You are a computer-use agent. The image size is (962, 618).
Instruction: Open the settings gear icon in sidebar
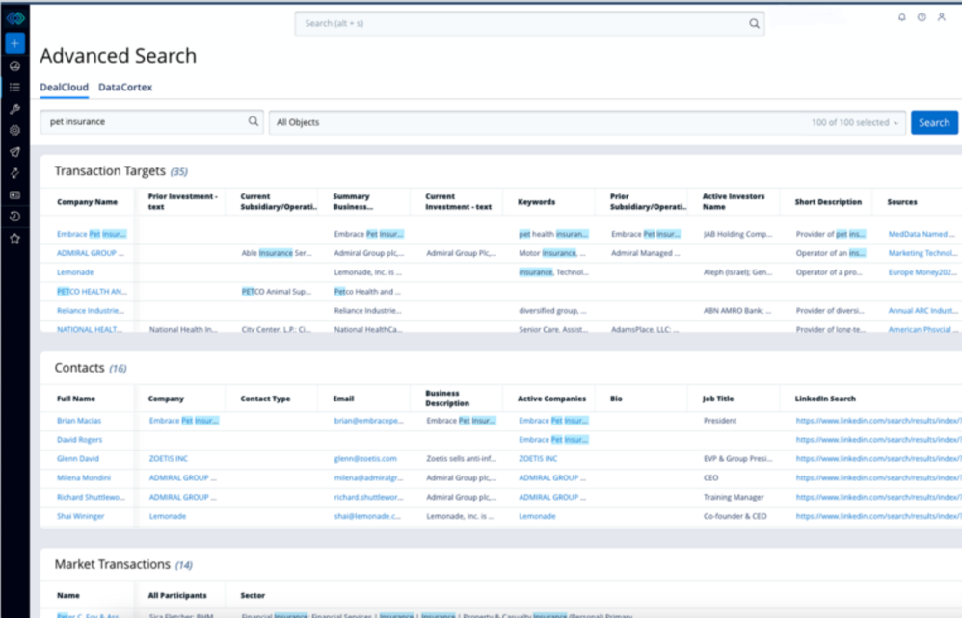click(x=14, y=131)
